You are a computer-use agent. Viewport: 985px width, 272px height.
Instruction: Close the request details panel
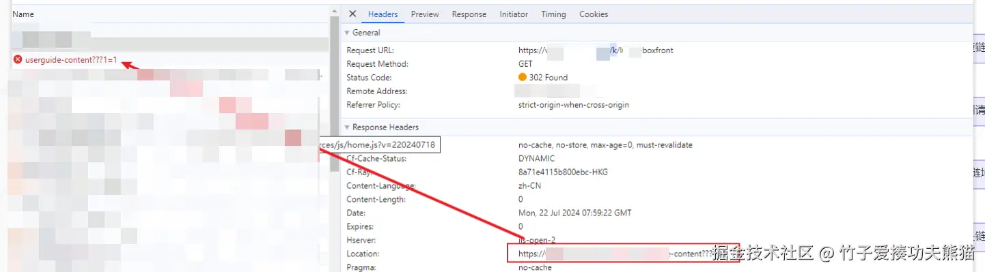pos(352,14)
